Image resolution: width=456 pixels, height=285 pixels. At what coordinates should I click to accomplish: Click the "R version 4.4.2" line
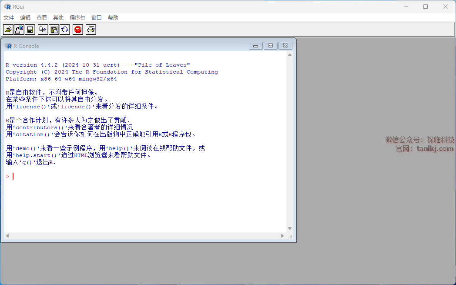pyautogui.click(x=98, y=65)
